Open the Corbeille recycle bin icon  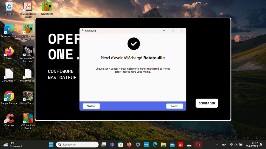click(x=9, y=9)
